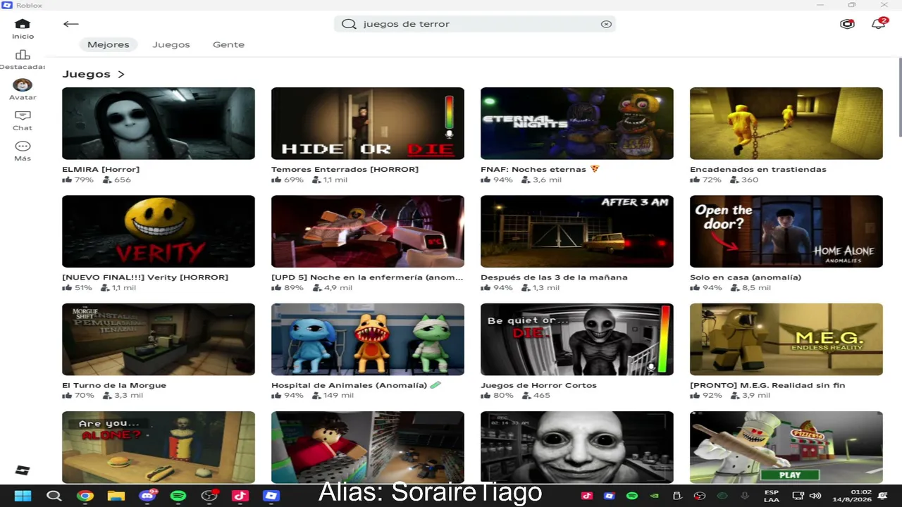Switch to the Gente tab
Image resolution: width=902 pixels, height=507 pixels.
point(228,44)
